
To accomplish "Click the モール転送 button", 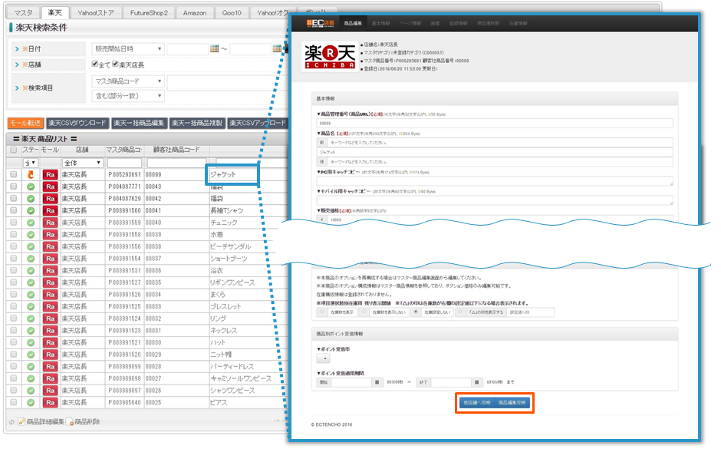I will [x=25, y=124].
